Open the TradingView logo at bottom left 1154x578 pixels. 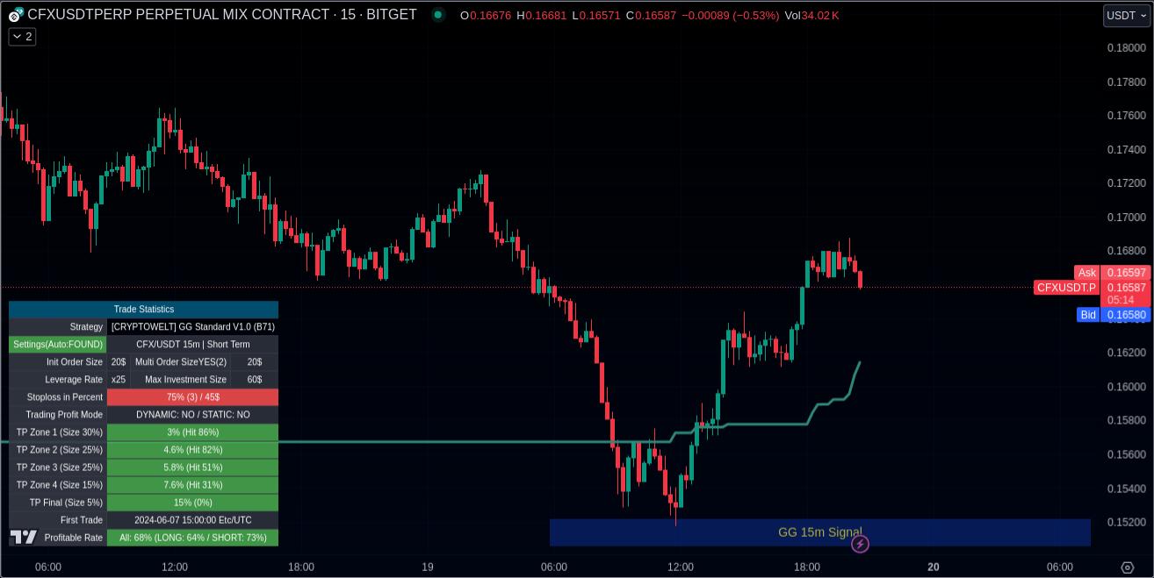(x=24, y=537)
